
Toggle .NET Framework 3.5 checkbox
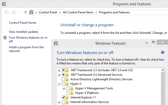(x=64, y=70)
